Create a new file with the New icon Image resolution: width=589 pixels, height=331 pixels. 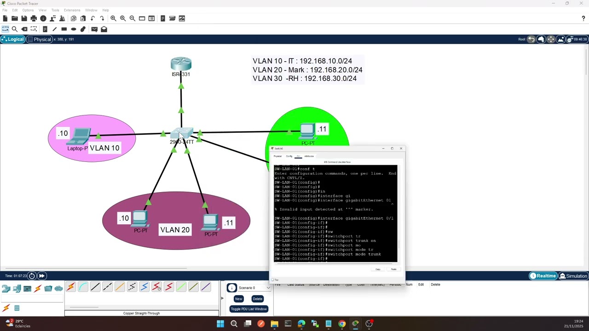click(x=5, y=18)
